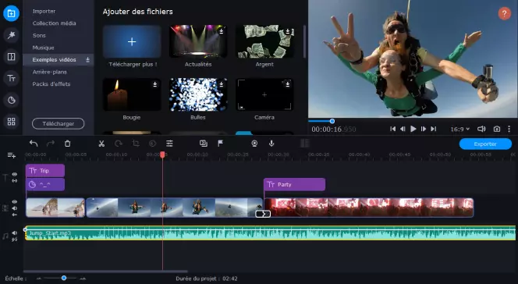
Task: Select the Caméra video thumbnail
Action: pyautogui.click(x=264, y=94)
